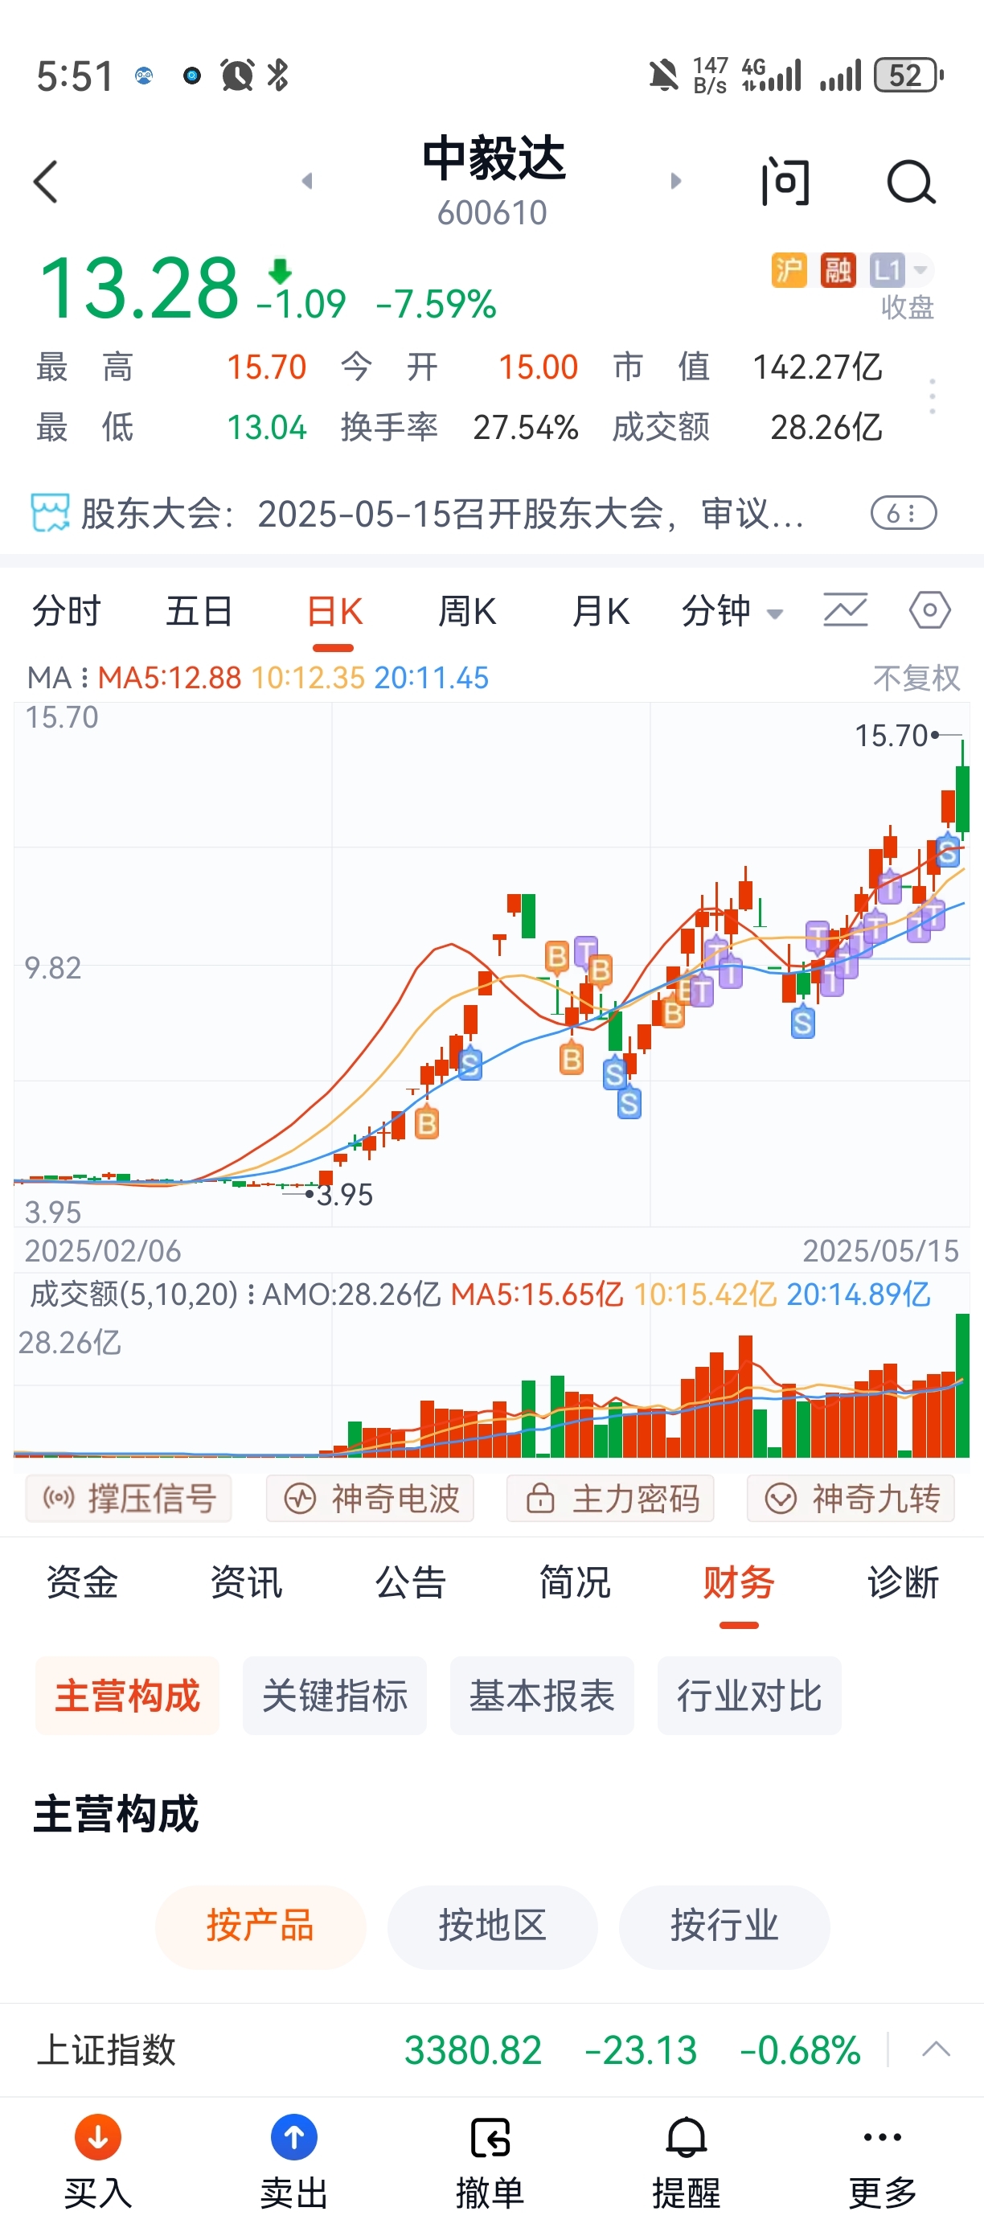Open the 资金 tab

pyautogui.click(x=82, y=1582)
